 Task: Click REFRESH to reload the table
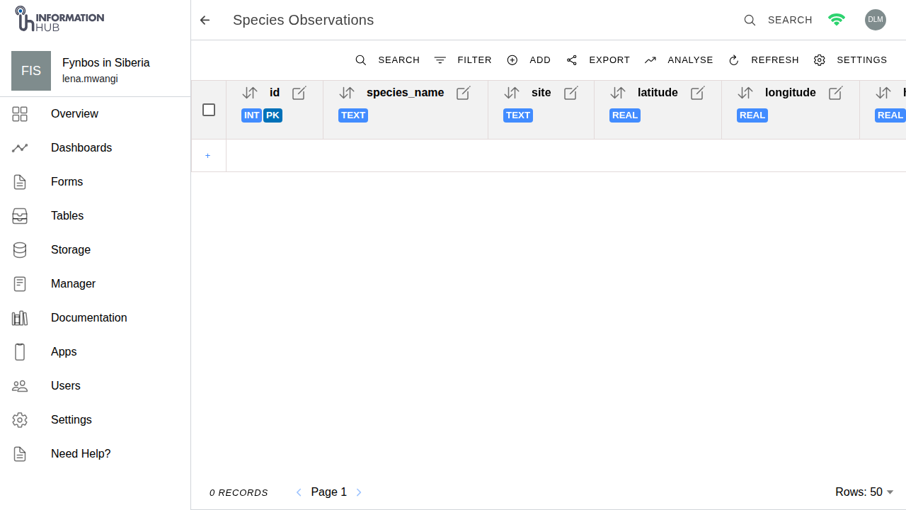click(x=764, y=60)
